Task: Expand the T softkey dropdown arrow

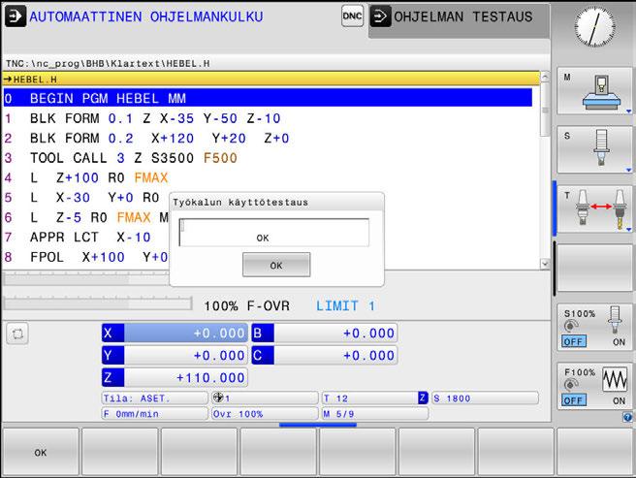Action: [628, 229]
